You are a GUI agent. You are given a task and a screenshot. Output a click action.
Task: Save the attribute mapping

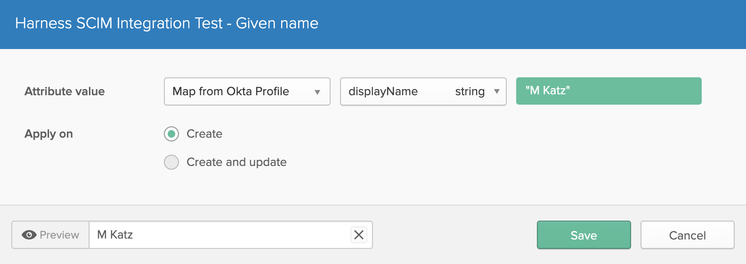coord(584,235)
